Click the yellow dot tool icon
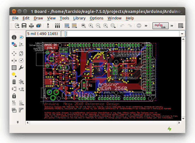 click(x=14, y=74)
